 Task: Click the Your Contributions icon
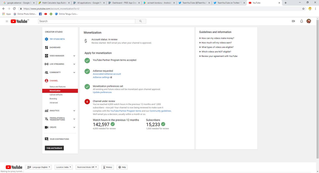47,139
